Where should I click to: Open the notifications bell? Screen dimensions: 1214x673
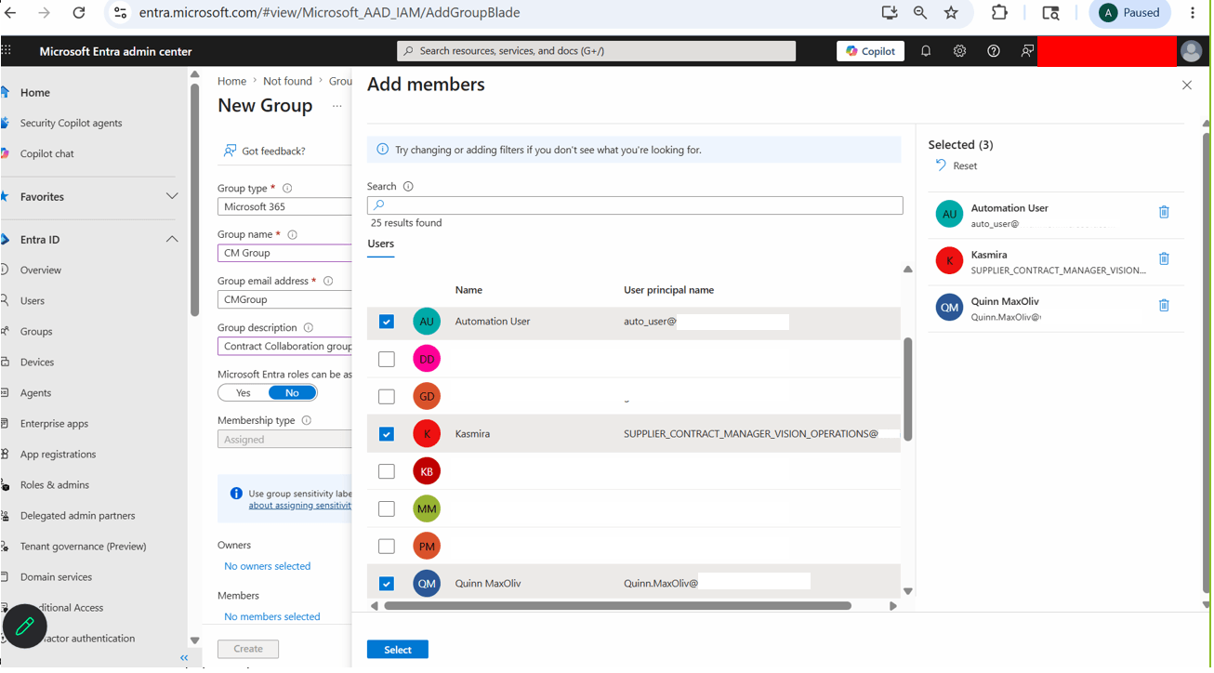(926, 51)
